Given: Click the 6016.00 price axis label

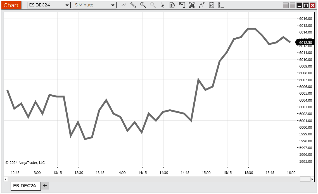Looking at the screenshot, I should (x=306, y=19).
